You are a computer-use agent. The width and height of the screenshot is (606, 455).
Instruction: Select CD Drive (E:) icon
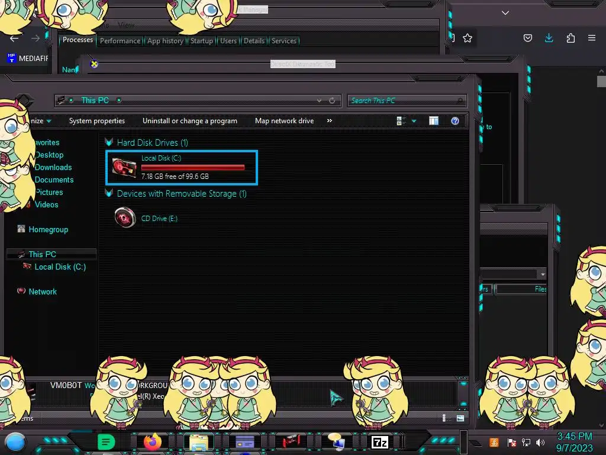pyautogui.click(x=125, y=217)
